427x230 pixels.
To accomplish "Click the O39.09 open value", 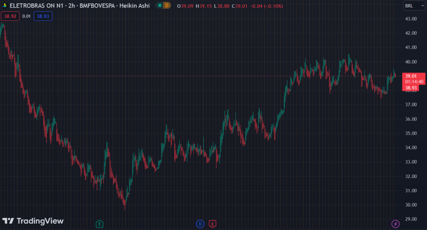I will [x=185, y=6].
